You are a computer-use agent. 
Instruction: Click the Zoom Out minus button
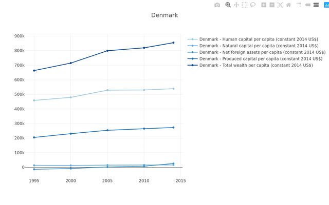[272, 5]
